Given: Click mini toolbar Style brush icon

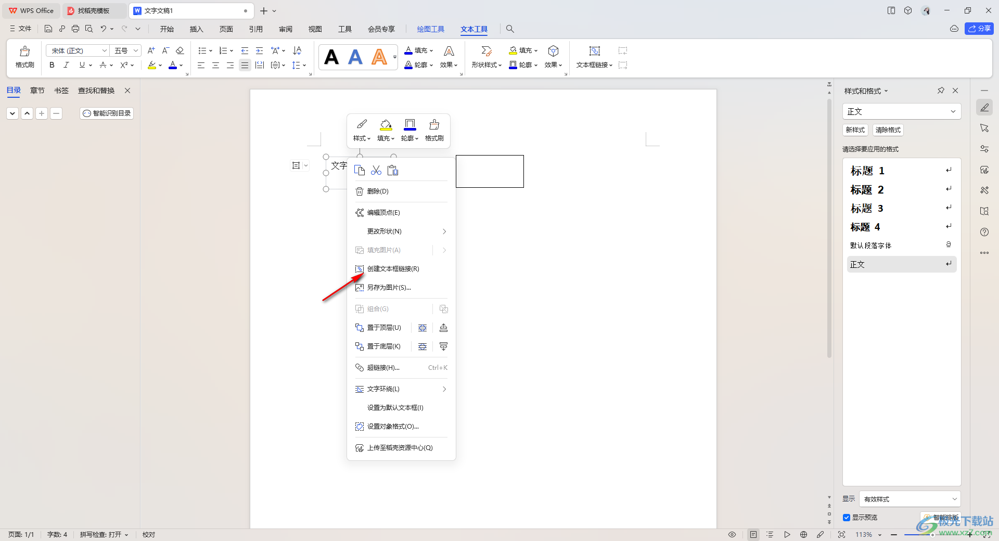Looking at the screenshot, I should coord(362,124).
